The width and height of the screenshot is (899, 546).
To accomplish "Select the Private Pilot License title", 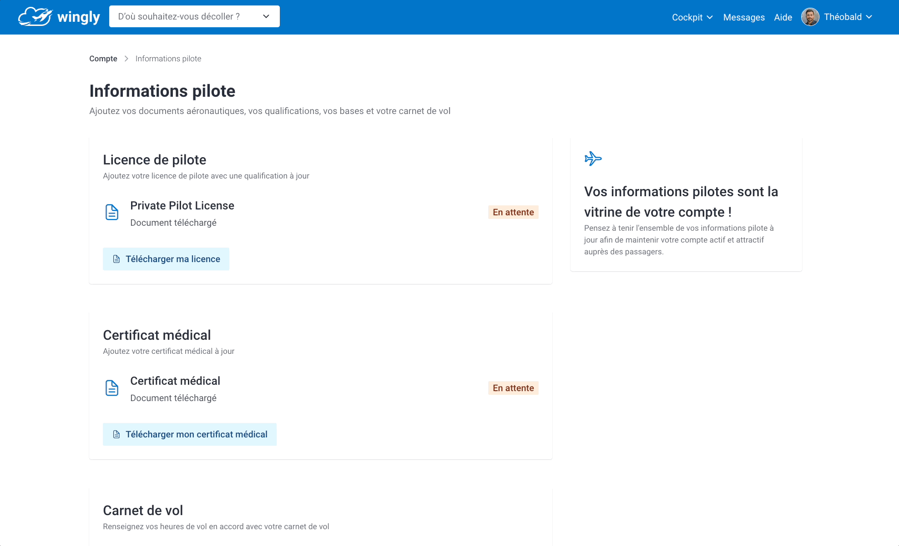I will 182,205.
